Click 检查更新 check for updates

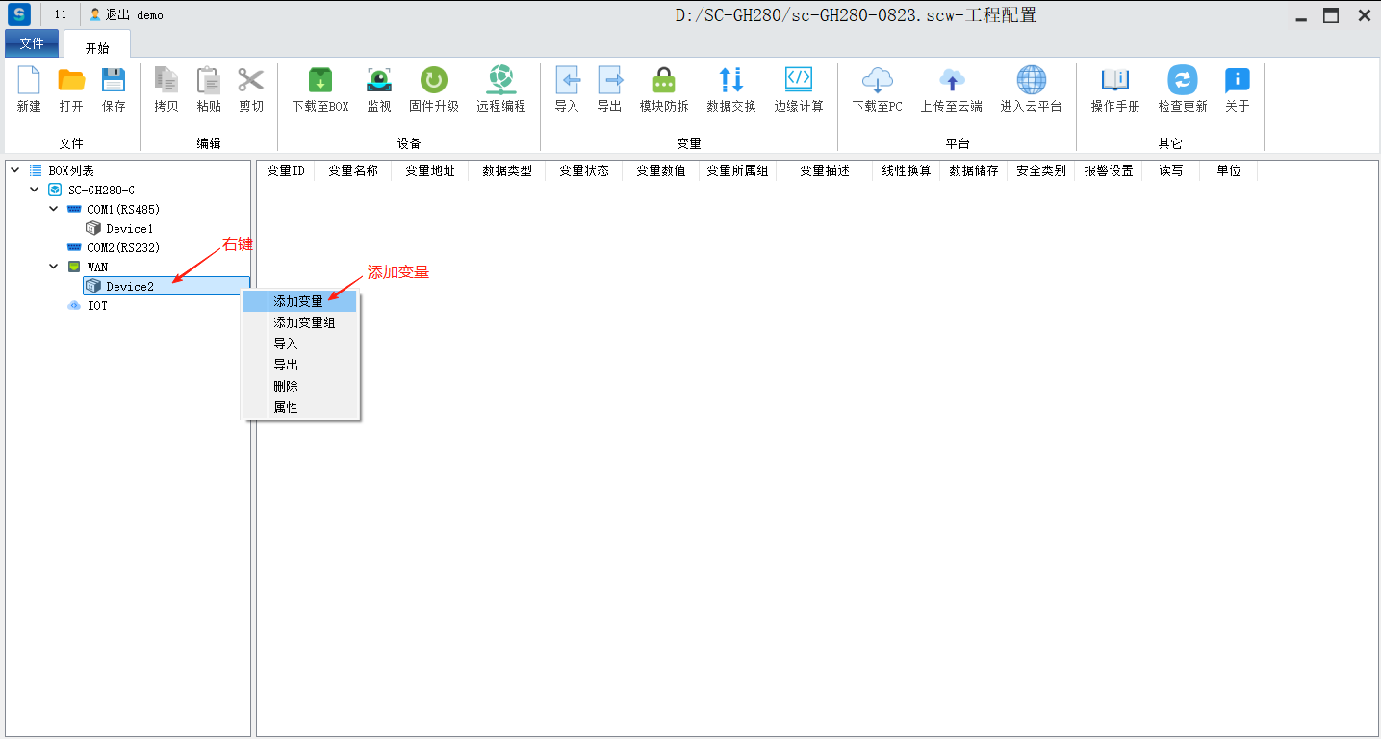tap(1182, 81)
